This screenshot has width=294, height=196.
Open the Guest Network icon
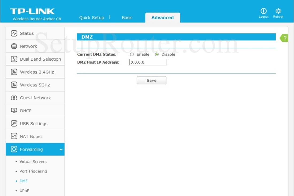(x=15, y=98)
